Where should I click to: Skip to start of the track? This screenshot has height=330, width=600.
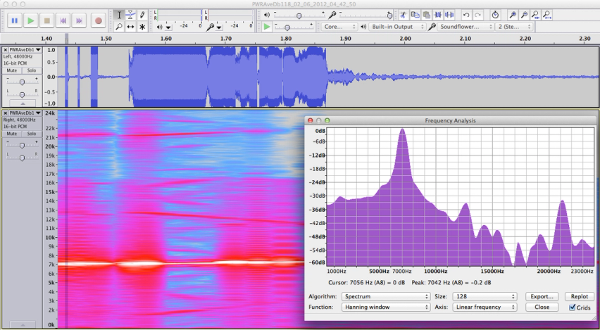coord(63,20)
